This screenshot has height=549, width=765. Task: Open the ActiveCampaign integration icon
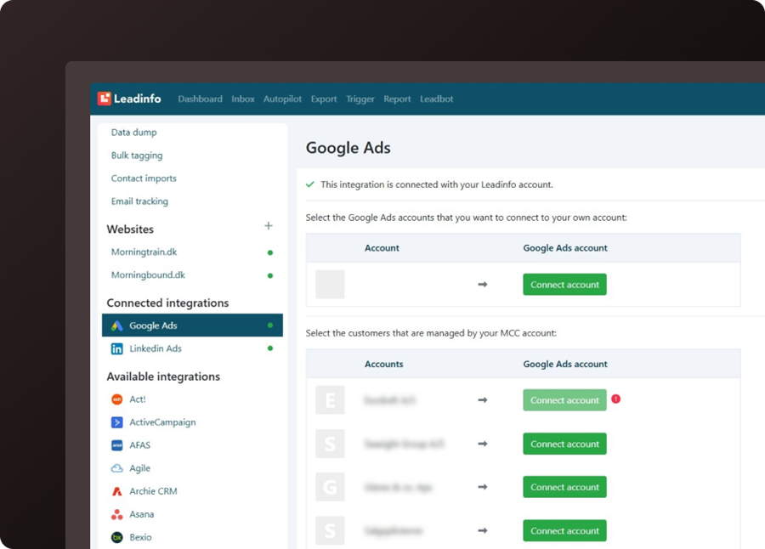point(117,422)
